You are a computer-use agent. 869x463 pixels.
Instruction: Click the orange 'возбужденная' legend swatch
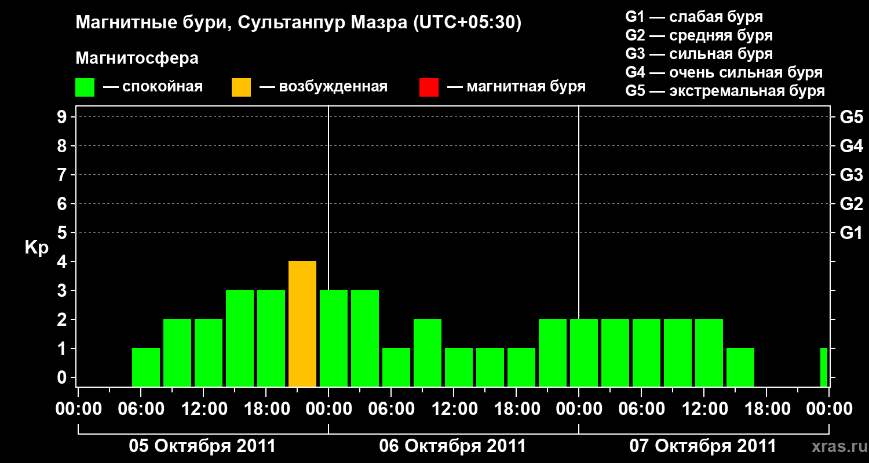[x=242, y=87]
